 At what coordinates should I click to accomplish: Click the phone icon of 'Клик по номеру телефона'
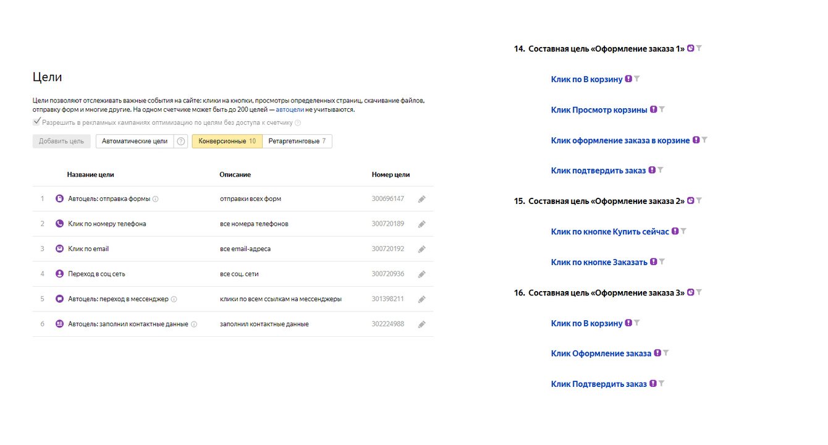click(60, 224)
